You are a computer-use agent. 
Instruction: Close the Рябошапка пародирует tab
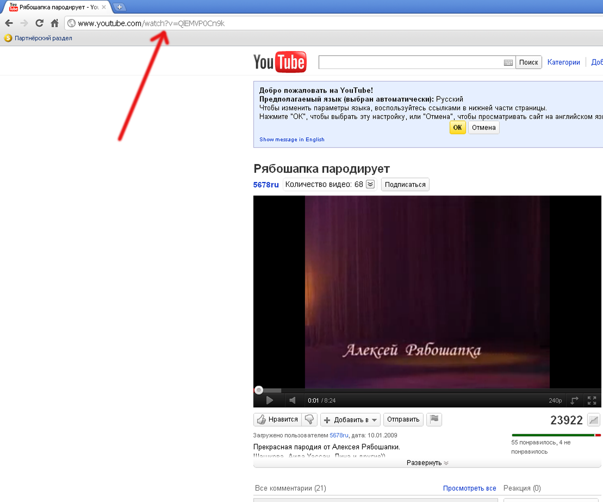(x=104, y=7)
